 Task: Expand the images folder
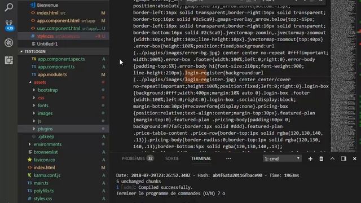pyautogui.click(x=63, y=113)
